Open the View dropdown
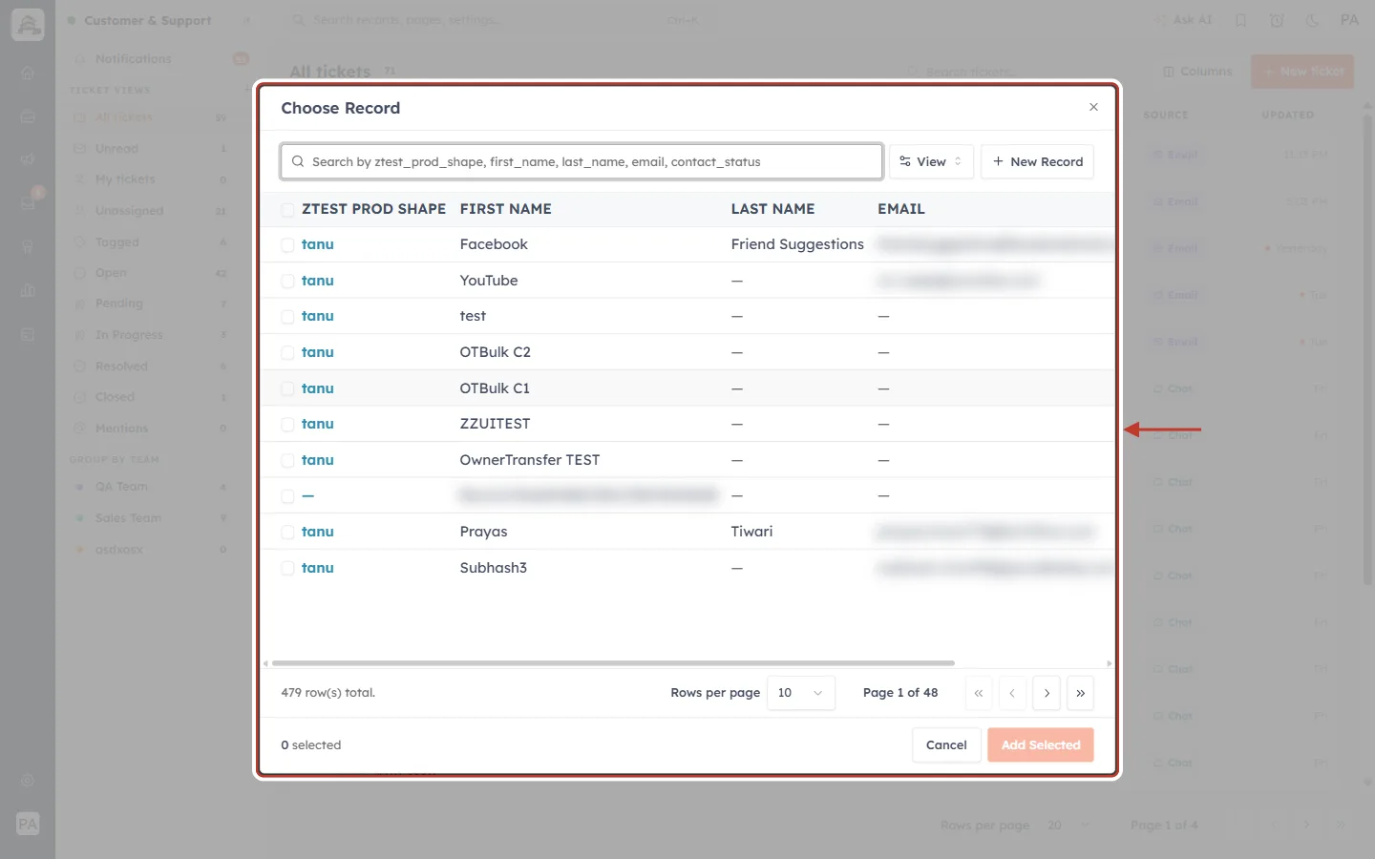Viewport: 1375px width, 859px height. (931, 161)
